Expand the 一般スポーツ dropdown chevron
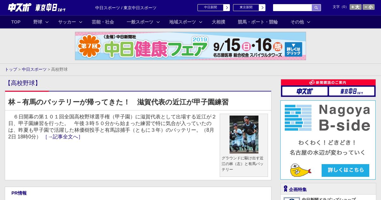 (158, 22)
